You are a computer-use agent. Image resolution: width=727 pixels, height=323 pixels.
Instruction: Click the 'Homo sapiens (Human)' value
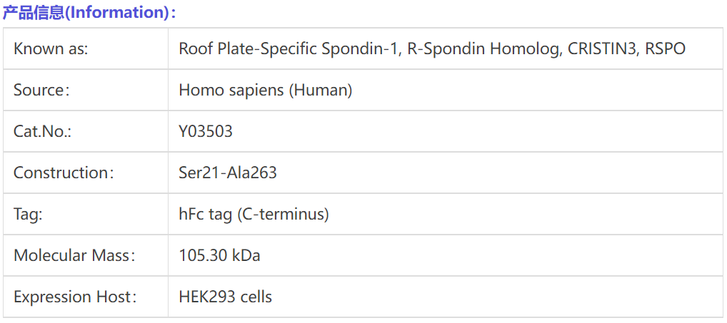265,91
